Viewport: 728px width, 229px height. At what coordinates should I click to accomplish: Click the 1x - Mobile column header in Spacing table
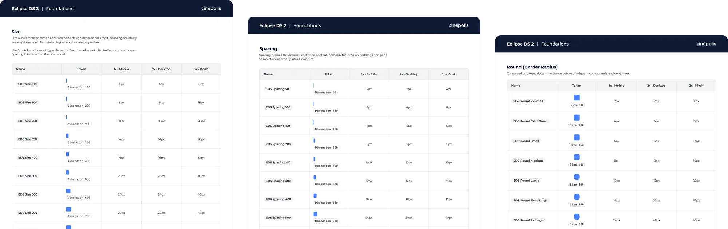[x=369, y=74]
